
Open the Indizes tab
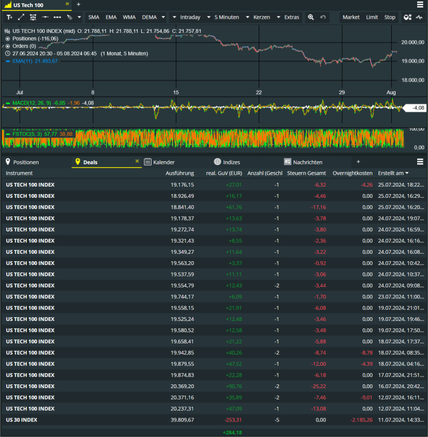[x=232, y=162]
